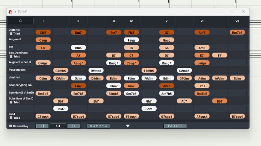
Task: Trigger the A#dim pad
Action: pos(219,78)
